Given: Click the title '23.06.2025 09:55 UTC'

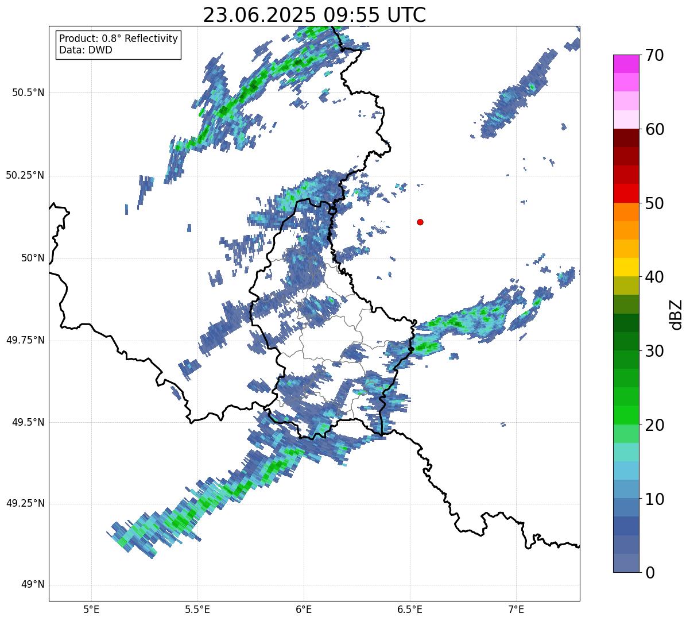Looking at the screenshot, I should tap(315, 15).
